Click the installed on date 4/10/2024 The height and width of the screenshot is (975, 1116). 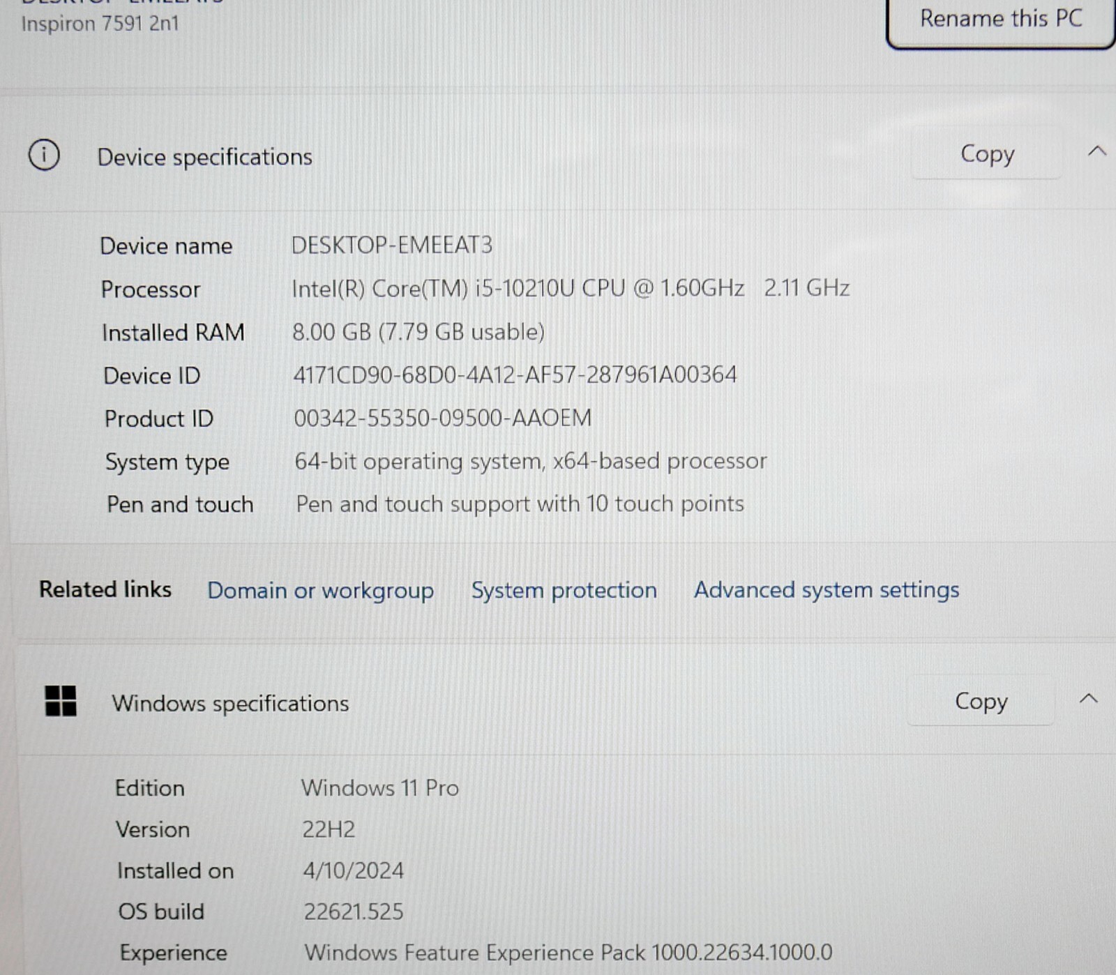tap(353, 870)
